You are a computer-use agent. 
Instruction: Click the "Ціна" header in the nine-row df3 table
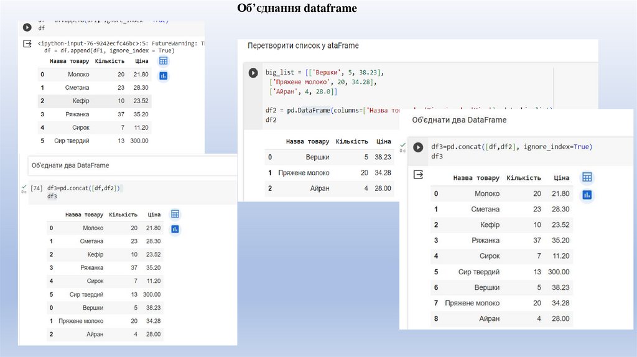coord(562,178)
